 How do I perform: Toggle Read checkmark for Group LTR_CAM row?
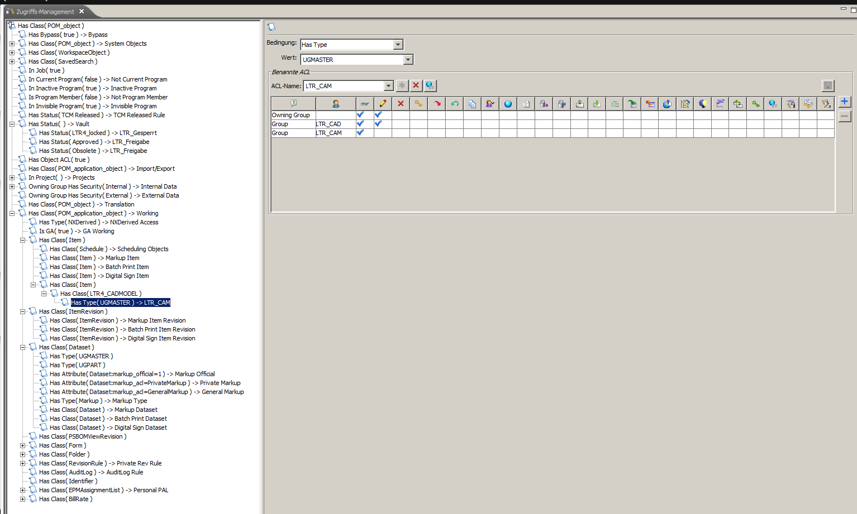pos(360,133)
